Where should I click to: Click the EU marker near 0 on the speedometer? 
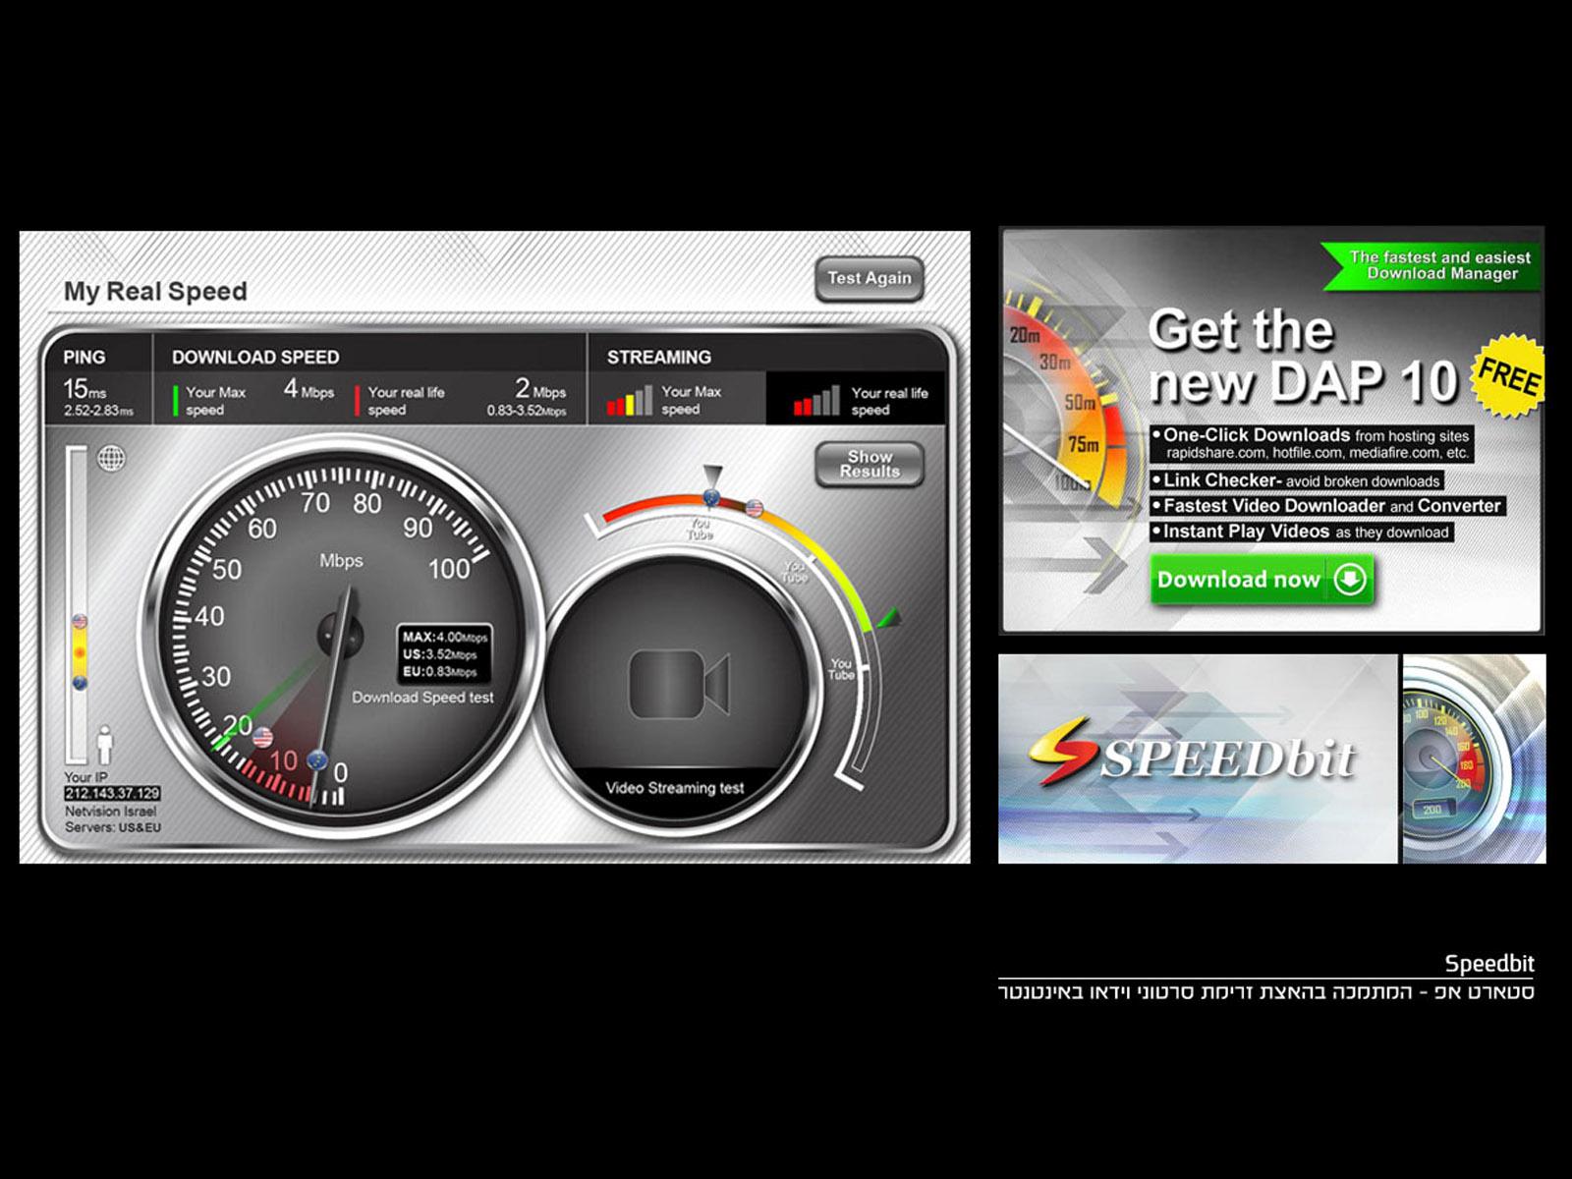(x=316, y=759)
